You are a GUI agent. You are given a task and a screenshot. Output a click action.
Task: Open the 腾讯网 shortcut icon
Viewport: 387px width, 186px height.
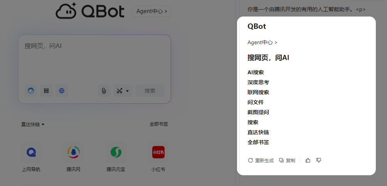click(73, 152)
